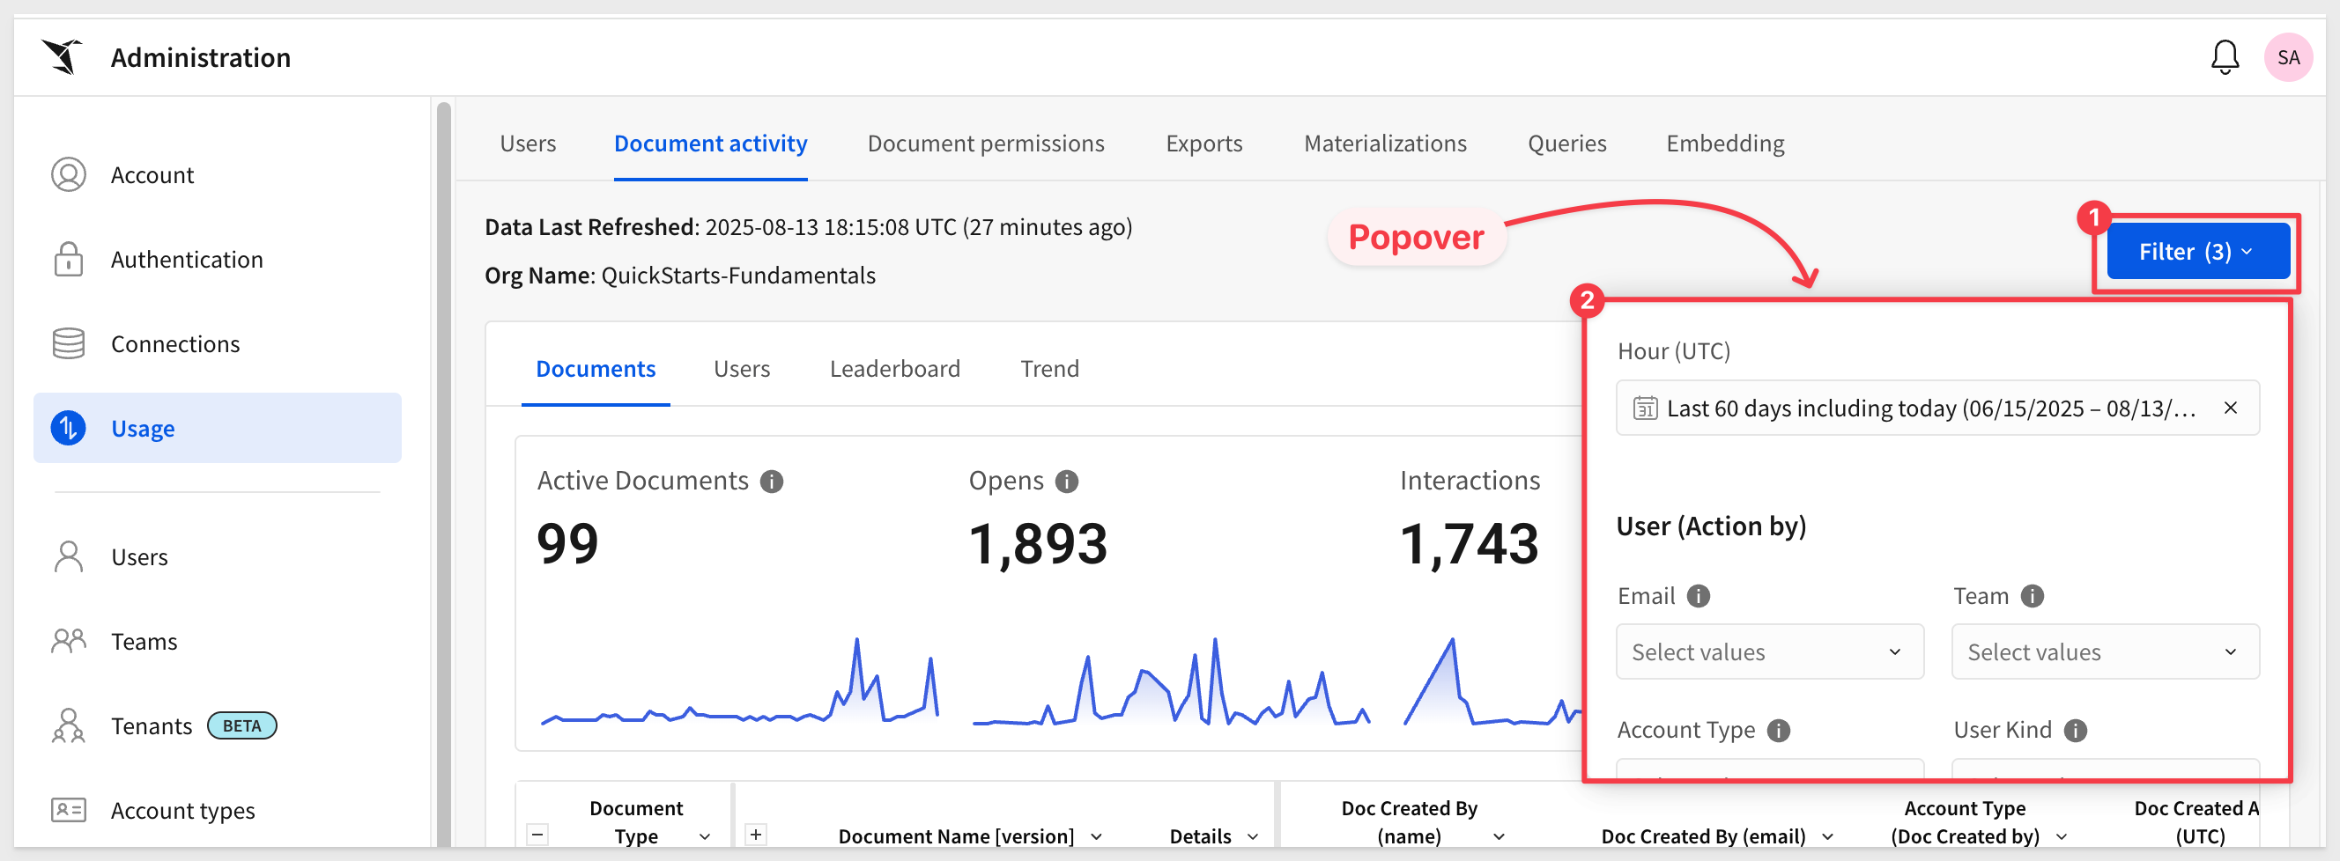This screenshot has width=2340, height=861.
Task: Open the Doc Created By (email) column menu
Action: (1829, 836)
